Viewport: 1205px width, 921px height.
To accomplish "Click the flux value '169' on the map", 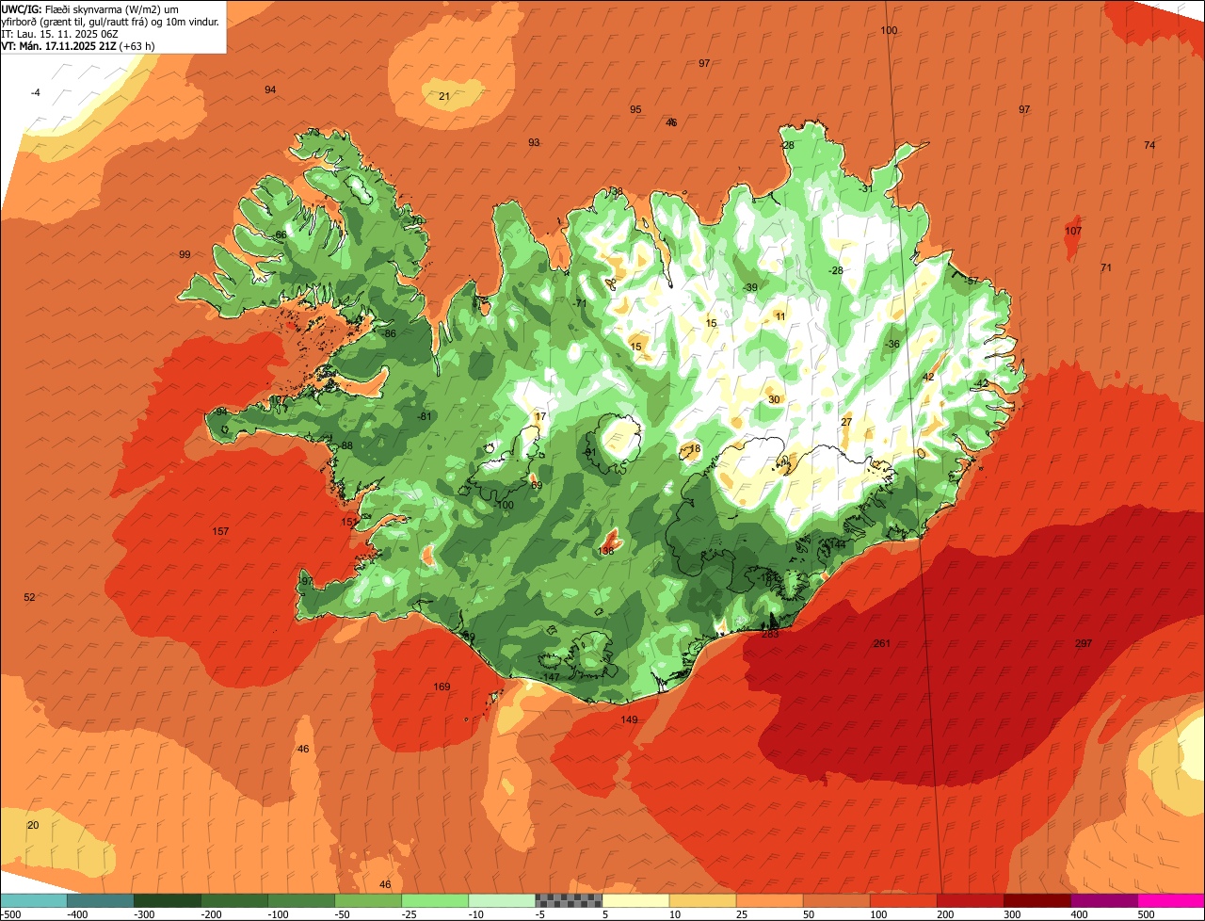I will 442,687.
